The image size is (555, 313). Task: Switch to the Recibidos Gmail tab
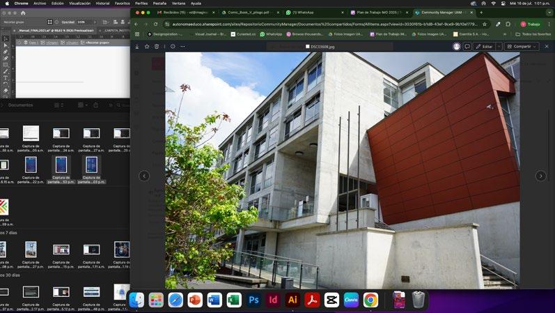186,13
